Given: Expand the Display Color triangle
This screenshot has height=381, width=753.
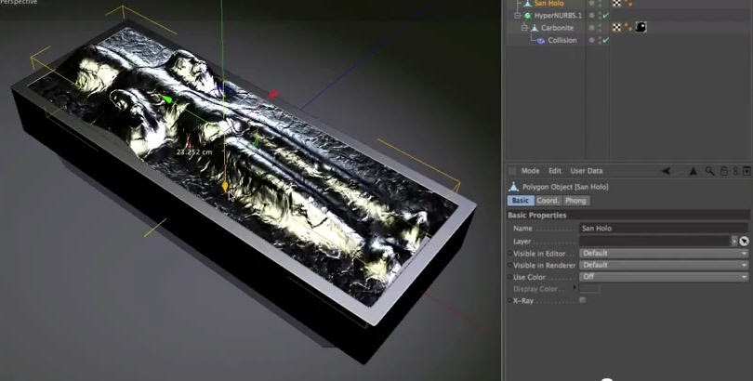Looking at the screenshot, I should (575, 288).
